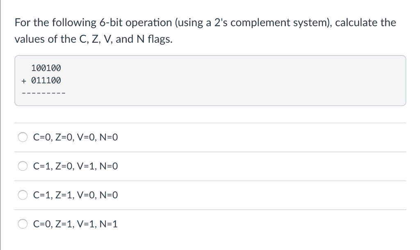Screen dimensions: 420x250
Task: Click the first operand 100100 in the code block
Action: [x=46, y=68]
